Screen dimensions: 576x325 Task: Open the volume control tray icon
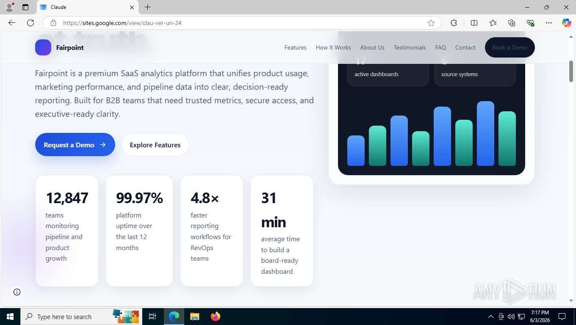511,317
